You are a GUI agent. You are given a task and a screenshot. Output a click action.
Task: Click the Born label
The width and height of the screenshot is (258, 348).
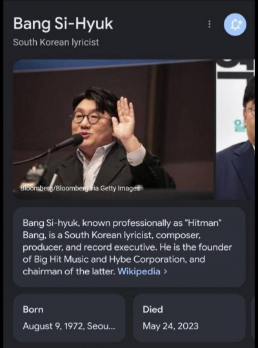[33, 309]
